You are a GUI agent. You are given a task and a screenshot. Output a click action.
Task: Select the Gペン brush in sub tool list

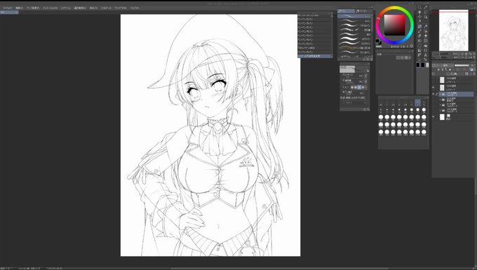(354, 16)
